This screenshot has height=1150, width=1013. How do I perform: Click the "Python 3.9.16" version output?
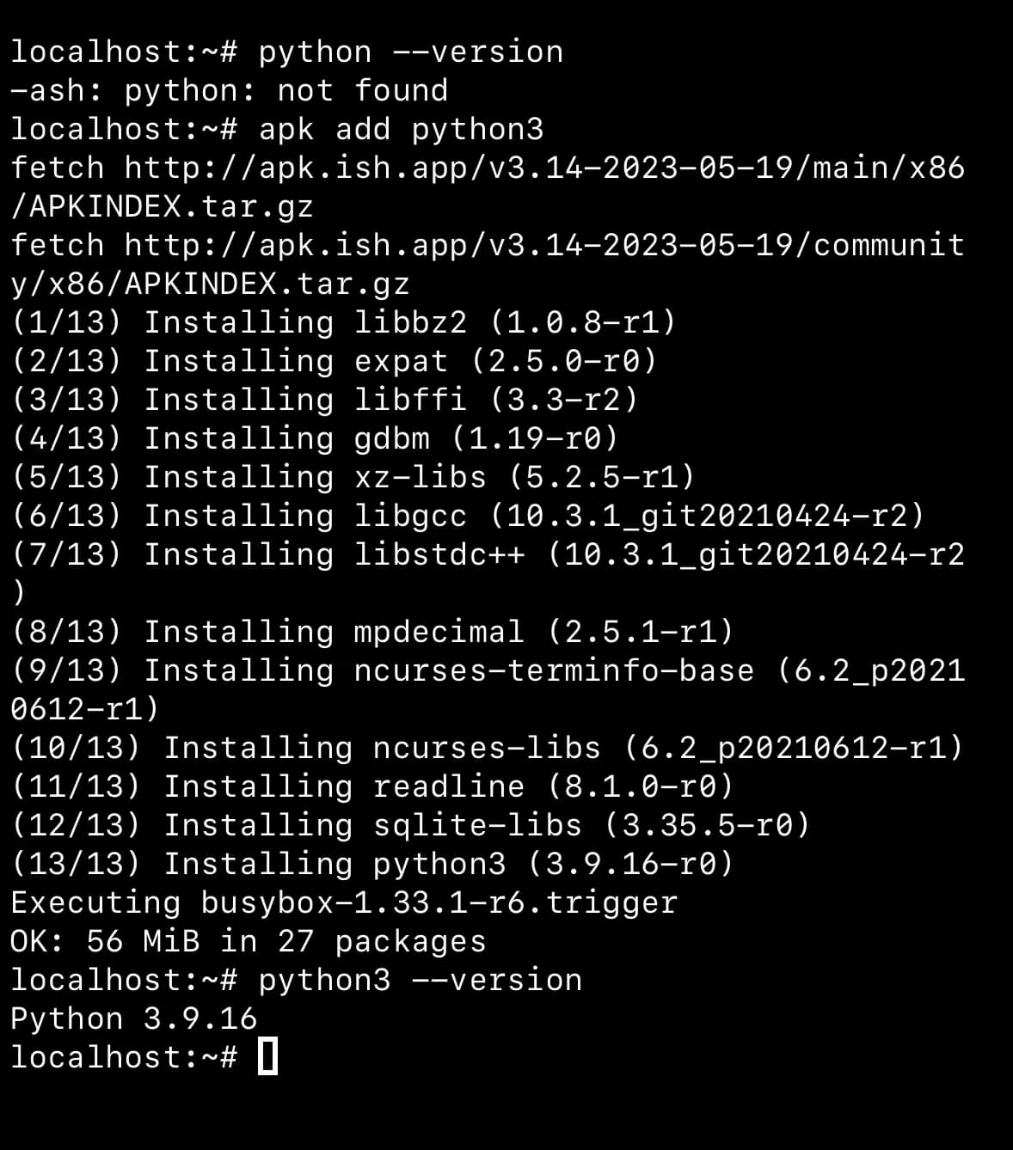tap(134, 1018)
